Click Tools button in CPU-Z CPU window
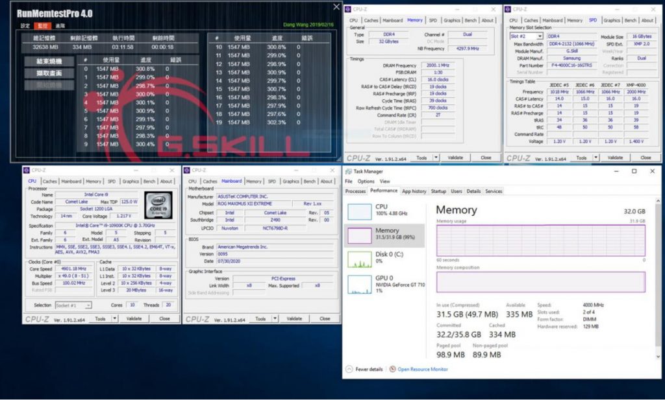 pos(100,318)
